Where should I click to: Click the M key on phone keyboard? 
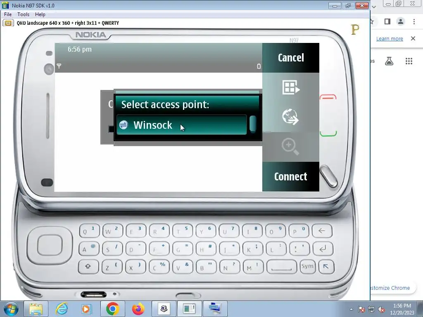coord(253,267)
